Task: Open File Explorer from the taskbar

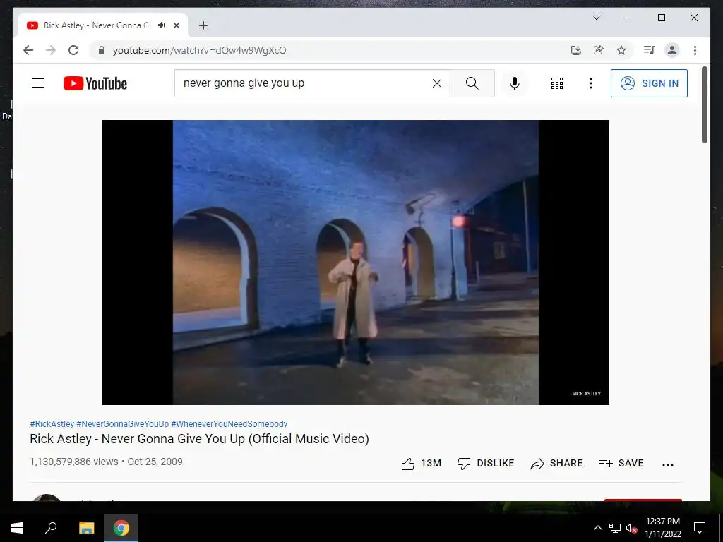Action: 86,528
